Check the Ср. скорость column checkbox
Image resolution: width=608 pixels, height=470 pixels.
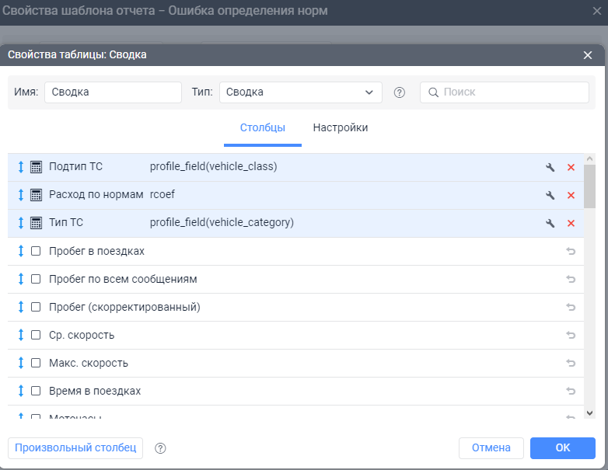point(36,335)
